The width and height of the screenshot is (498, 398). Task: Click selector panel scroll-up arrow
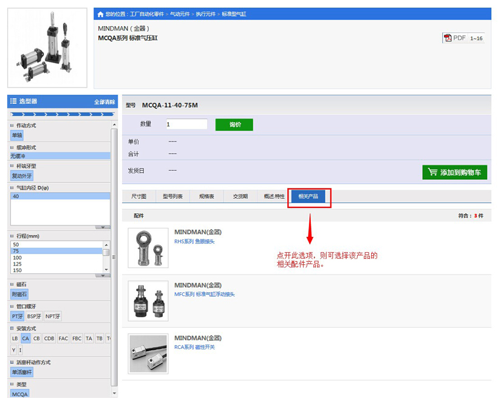click(x=114, y=125)
